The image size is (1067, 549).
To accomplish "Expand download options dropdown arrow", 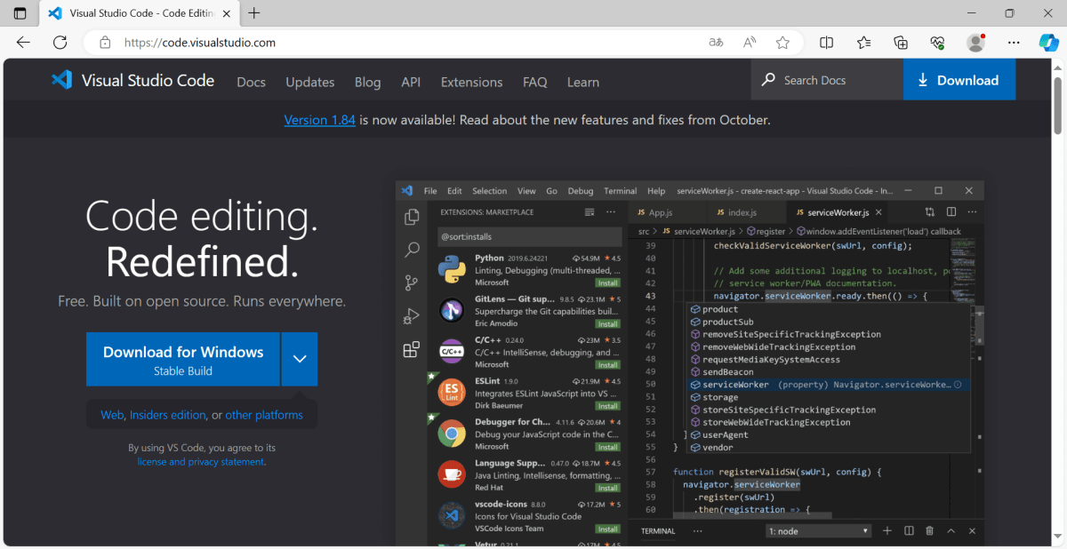I will click(x=300, y=359).
